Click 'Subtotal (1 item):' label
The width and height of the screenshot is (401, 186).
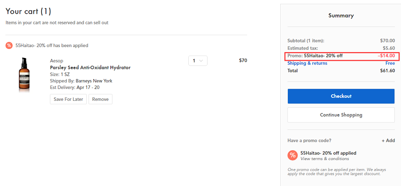click(306, 40)
